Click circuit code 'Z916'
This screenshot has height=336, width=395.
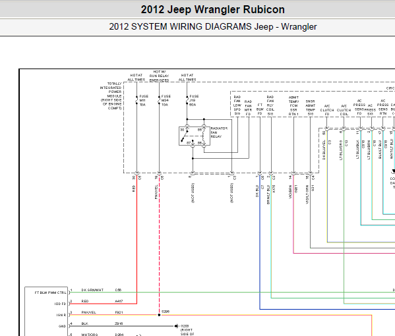click(x=119, y=323)
